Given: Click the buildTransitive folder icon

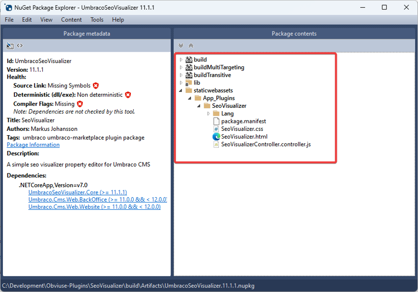Looking at the screenshot, I should (x=189, y=75).
